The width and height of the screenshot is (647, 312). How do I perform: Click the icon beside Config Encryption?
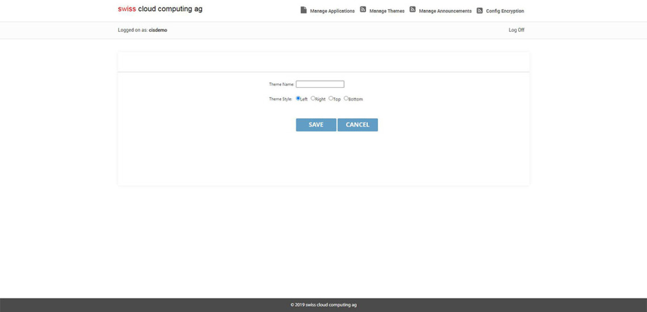480,11
